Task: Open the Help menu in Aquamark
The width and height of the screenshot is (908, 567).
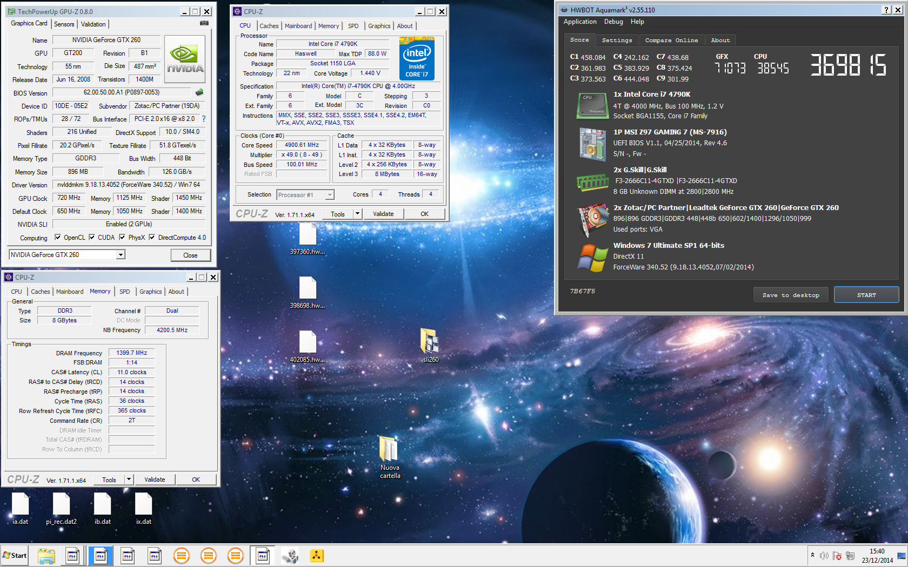Action: click(x=637, y=22)
